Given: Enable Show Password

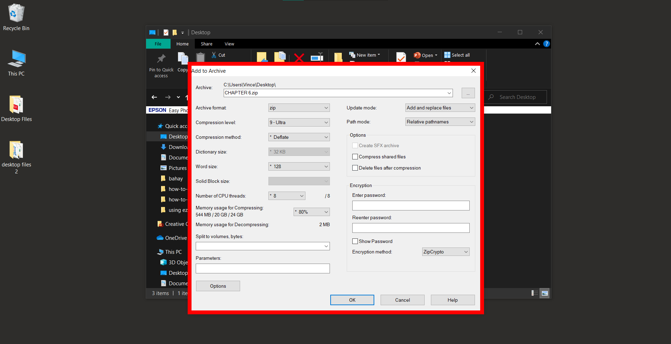Looking at the screenshot, I should (x=355, y=241).
